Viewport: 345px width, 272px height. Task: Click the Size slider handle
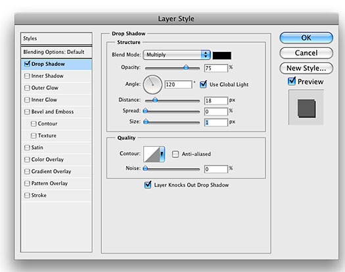coord(146,122)
